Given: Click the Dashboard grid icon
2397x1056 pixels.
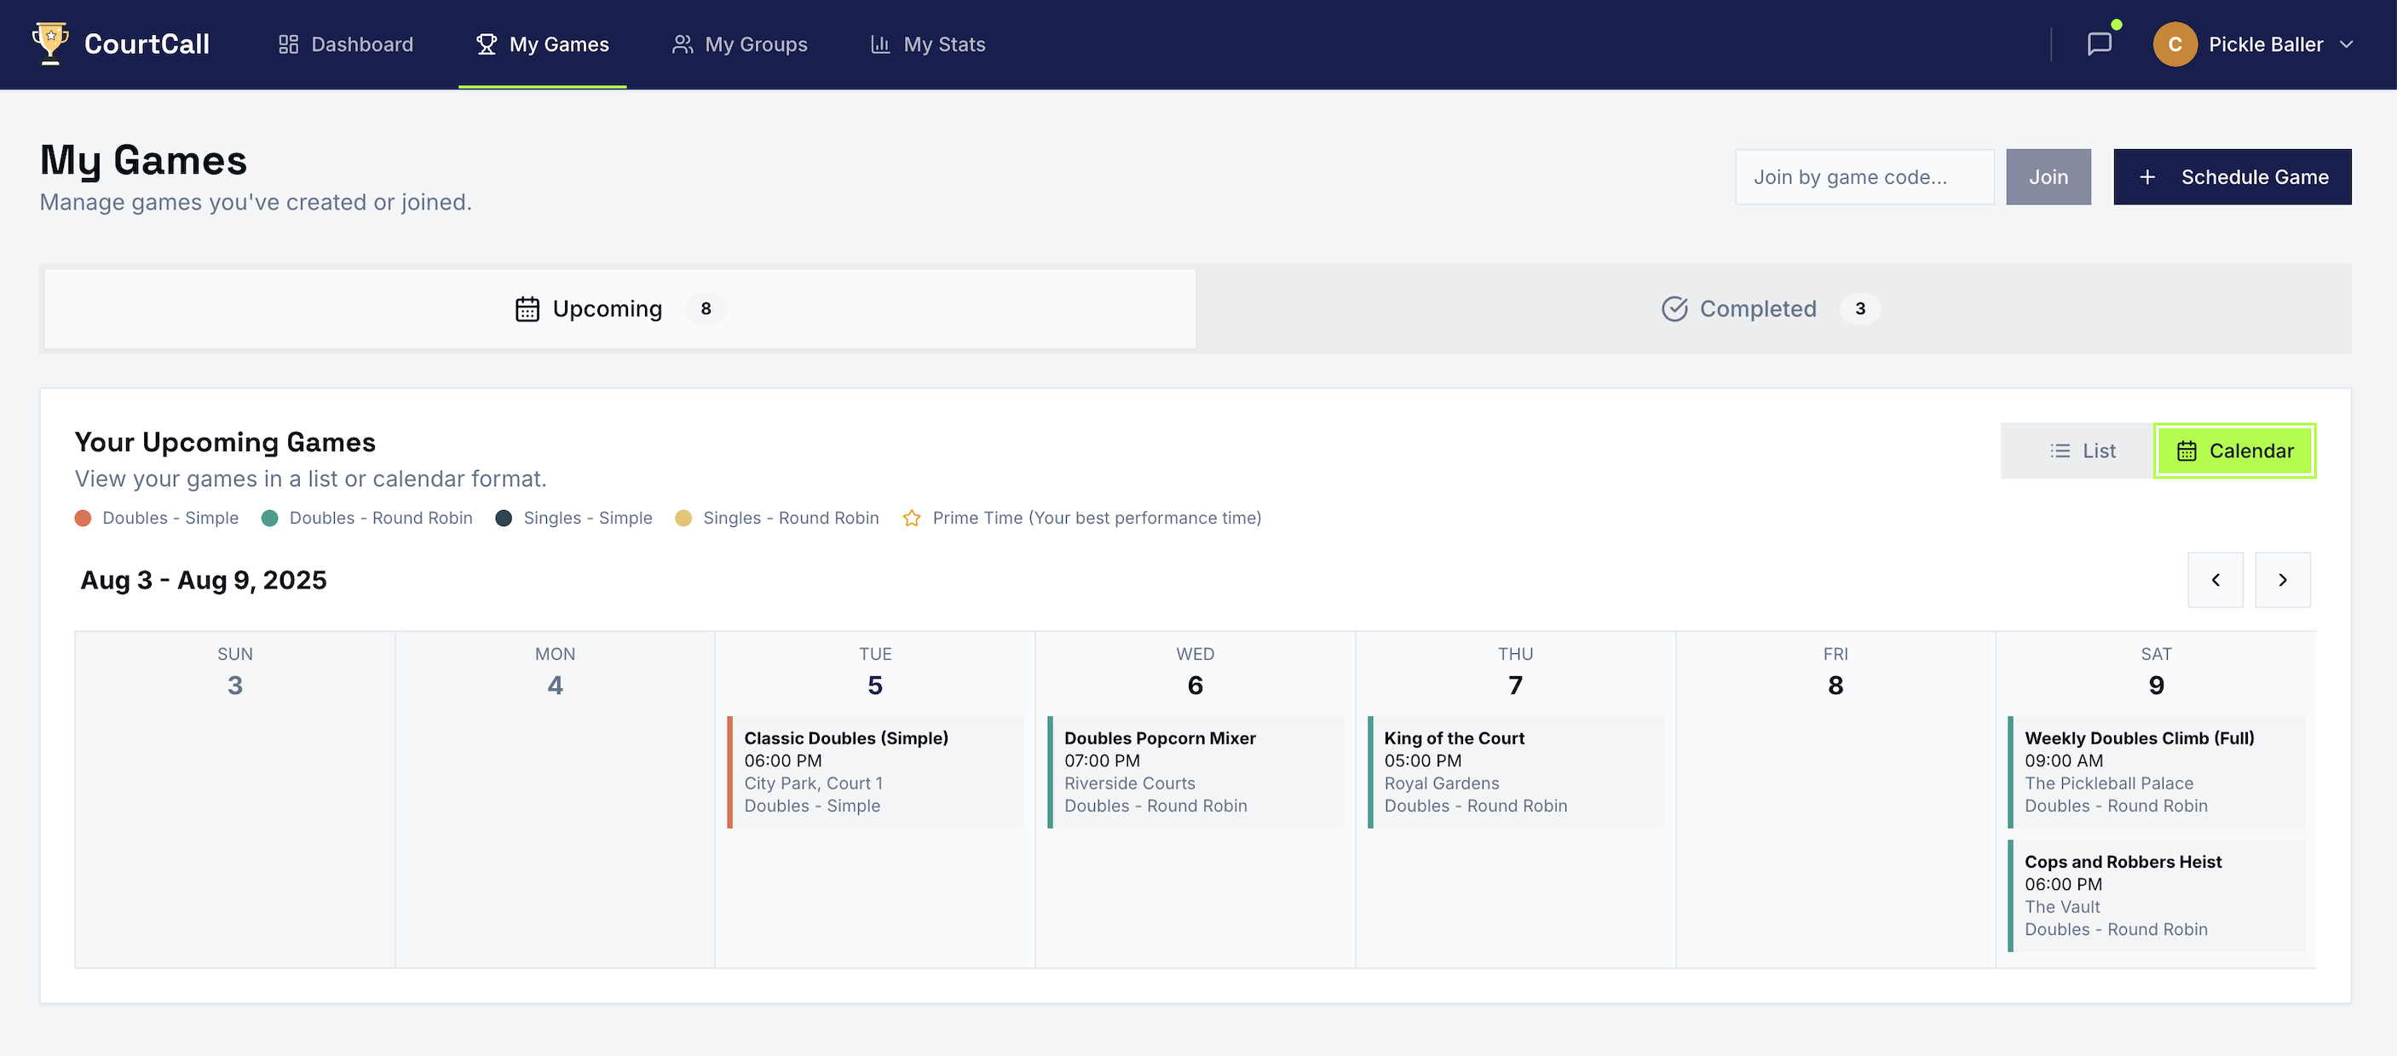Looking at the screenshot, I should [x=289, y=43].
